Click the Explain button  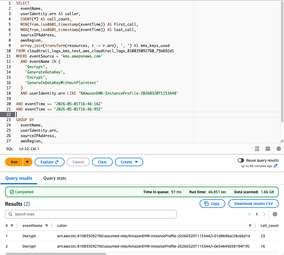point(49,162)
